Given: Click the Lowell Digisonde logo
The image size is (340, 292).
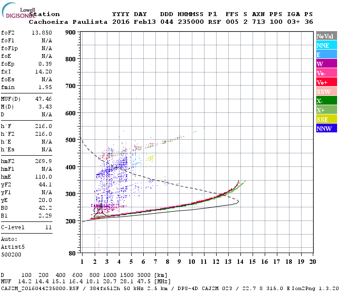Looking at the screenshot, I should pyautogui.click(x=18, y=10).
